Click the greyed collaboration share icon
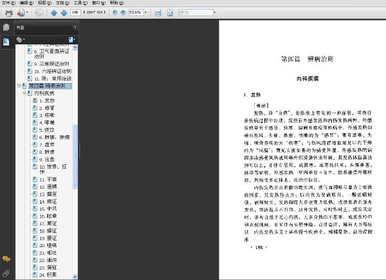The image size is (386, 280). click(x=39, y=12)
